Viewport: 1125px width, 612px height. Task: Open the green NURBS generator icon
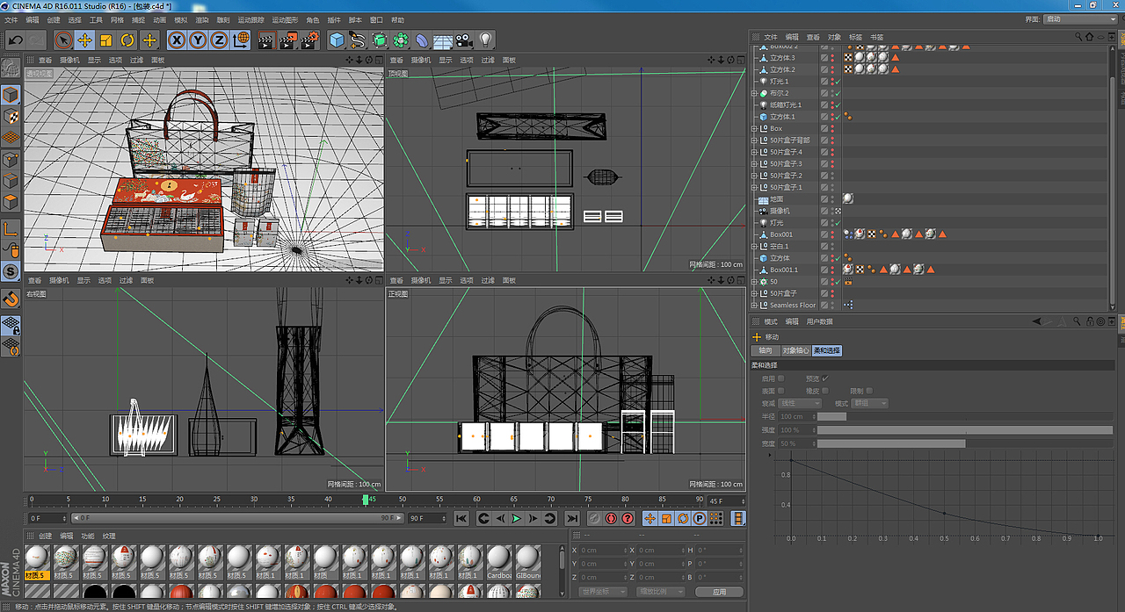pos(379,40)
